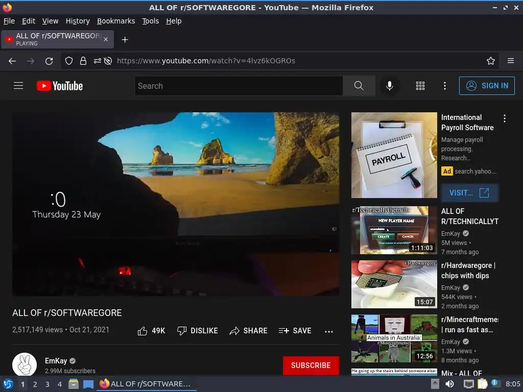Open the r/Technicallythetruth 1:11:03 thumbnail
The height and width of the screenshot is (392, 523).
(394, 230)
